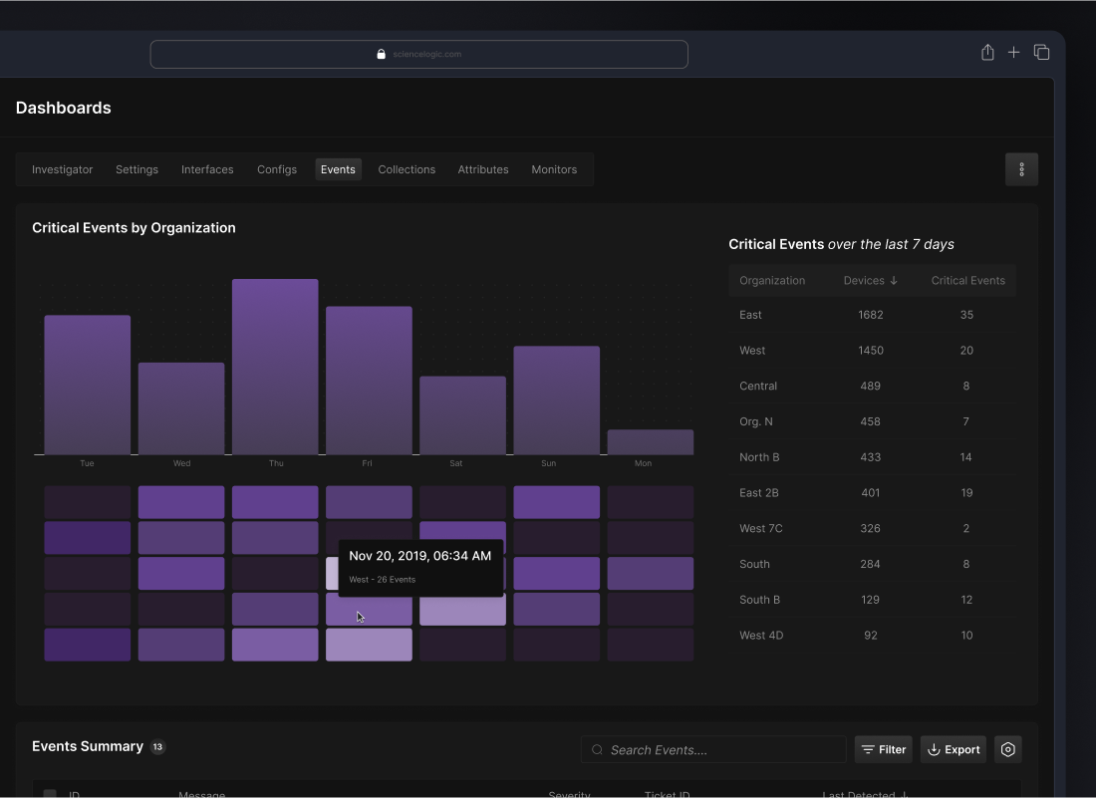Viewport: 1096px width, 798px height.
Task: Click the Thursday bar in the chart
Action: tap(275, 367)
